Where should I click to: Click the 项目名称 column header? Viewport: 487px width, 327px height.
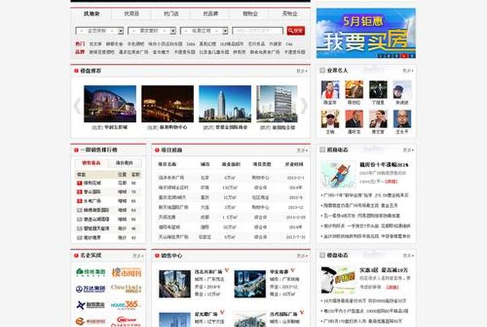(x=168, y=164)
